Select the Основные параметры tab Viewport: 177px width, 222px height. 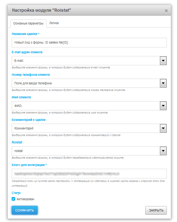pos(28,23)
